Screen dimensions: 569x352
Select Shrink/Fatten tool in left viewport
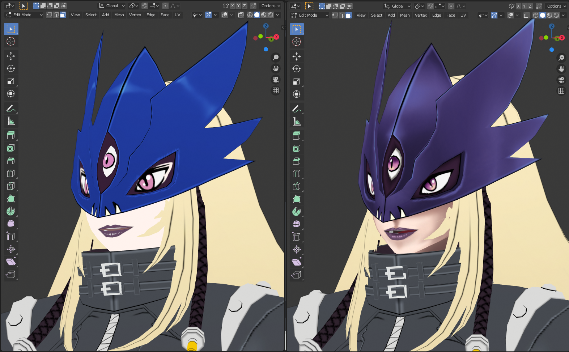point(11,249)
